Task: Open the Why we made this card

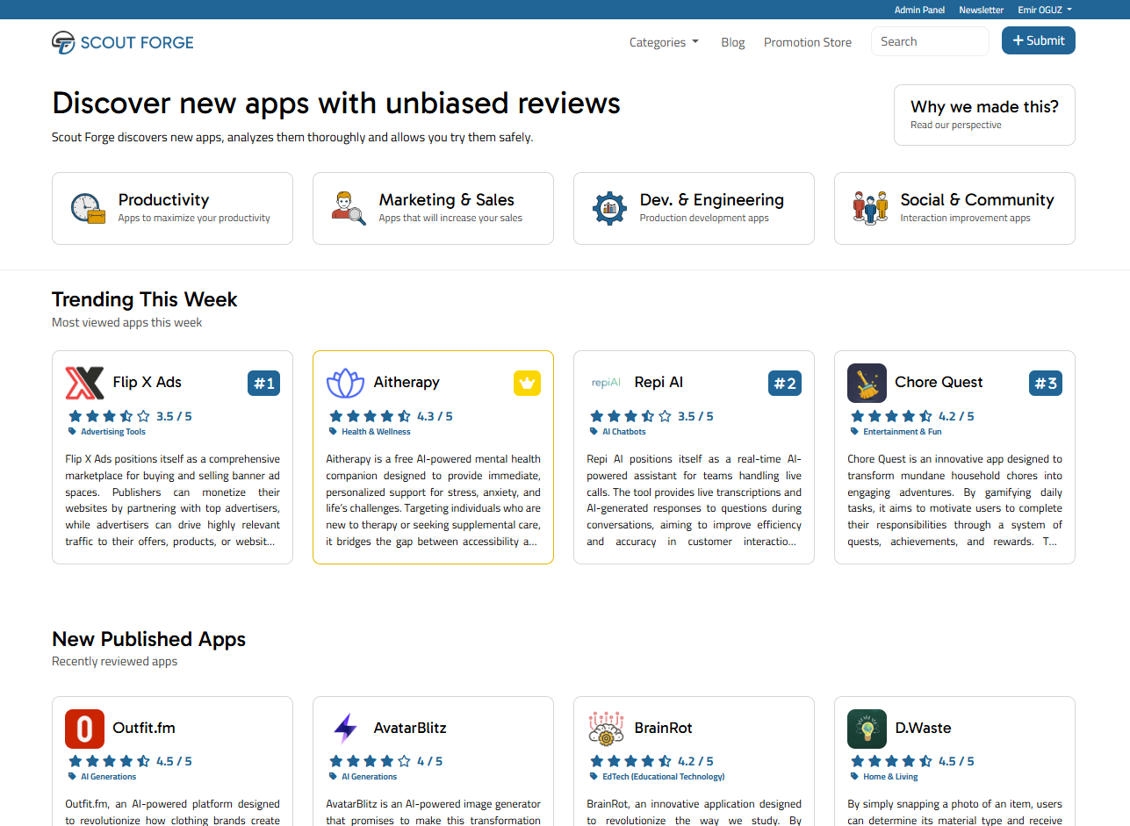Action: coord(984,115)
